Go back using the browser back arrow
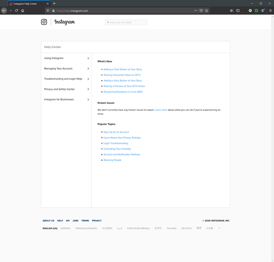274x262 pixels. pos(4,10)
